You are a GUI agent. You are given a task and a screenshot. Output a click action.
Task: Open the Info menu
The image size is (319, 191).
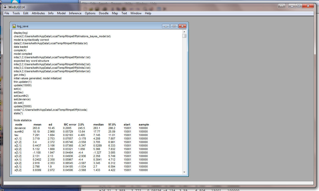tap(51, 13)
